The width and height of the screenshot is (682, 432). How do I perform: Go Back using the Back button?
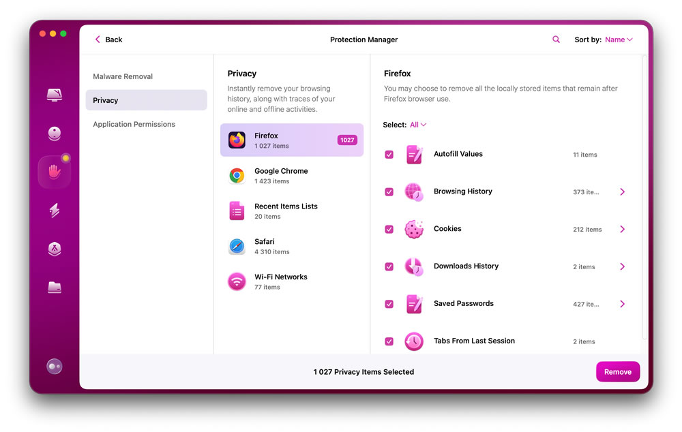tap(108, 40)
